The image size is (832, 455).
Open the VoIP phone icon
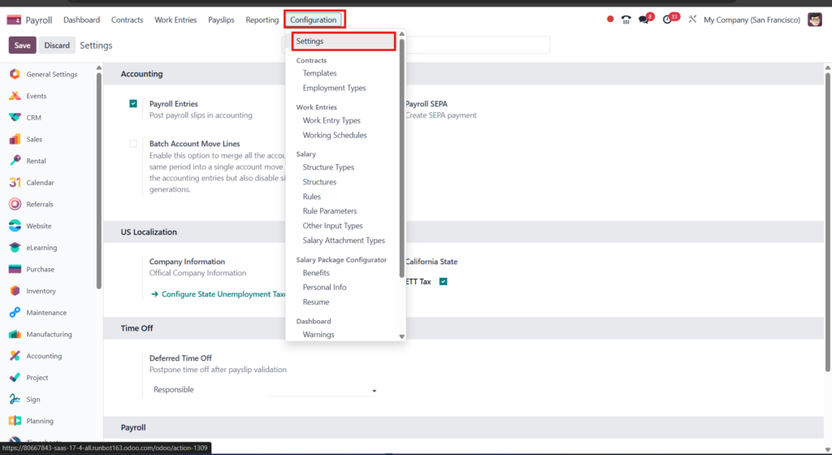pos(626,19)
